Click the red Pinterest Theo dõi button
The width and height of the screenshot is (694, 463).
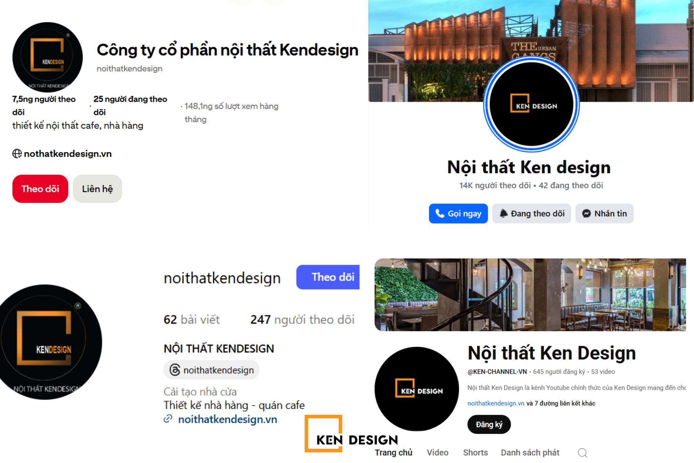coord(40,189)
